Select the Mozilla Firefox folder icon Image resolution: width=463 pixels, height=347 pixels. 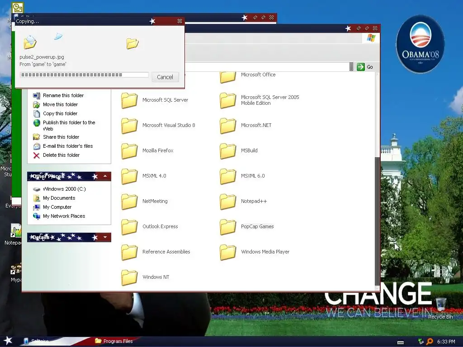[129, 151]
